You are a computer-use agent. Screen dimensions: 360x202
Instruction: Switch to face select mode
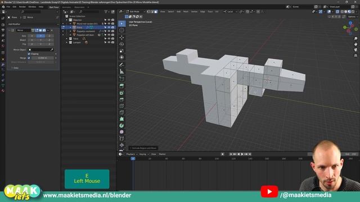pyautogui.click(x=156, y=11)
